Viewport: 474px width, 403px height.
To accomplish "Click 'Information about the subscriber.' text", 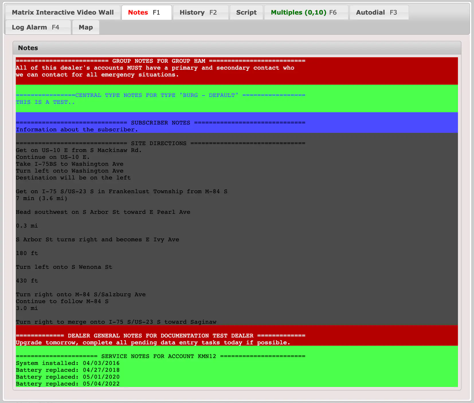I will [77, 130].
